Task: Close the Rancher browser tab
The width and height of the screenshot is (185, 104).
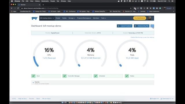Action: click(x=39, y=5)
